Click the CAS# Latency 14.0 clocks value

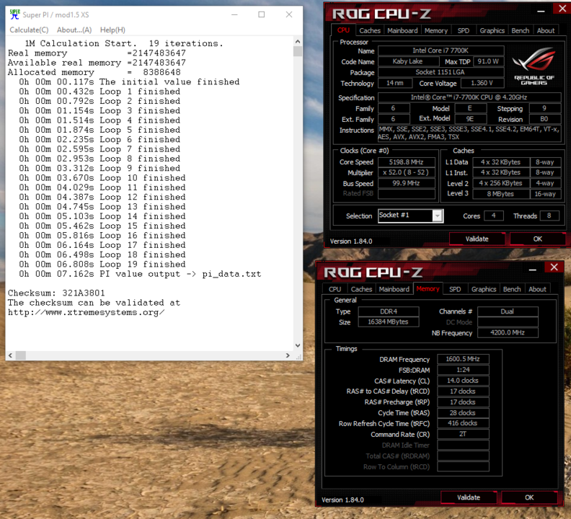462,381
